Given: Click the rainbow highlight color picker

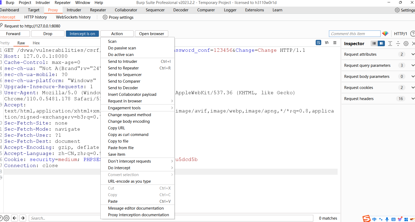Looking at the screenshot, I should point(385,34).
